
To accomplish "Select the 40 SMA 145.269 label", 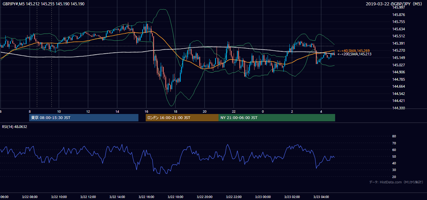I will 353,51.
